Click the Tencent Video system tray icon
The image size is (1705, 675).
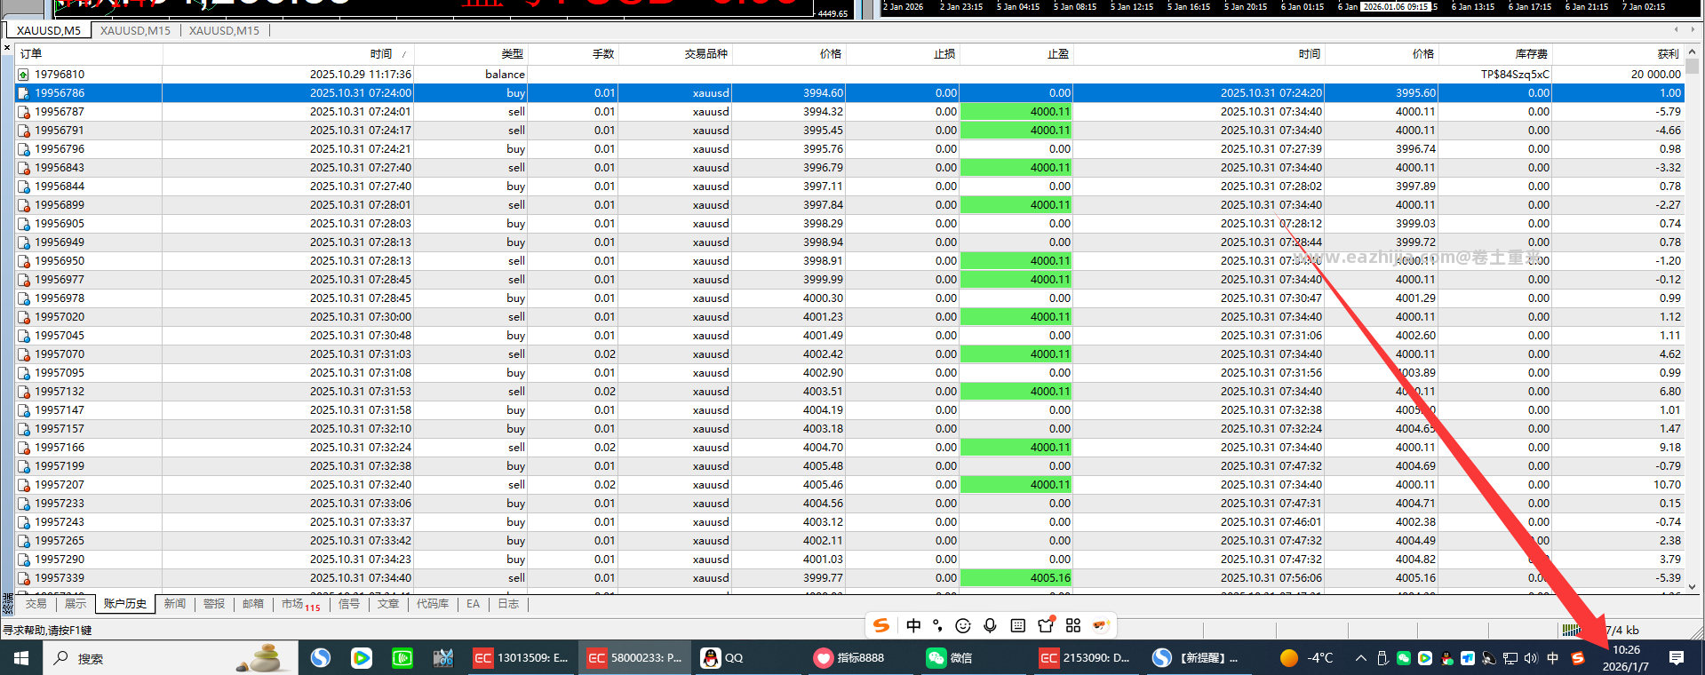(1424, 658)
